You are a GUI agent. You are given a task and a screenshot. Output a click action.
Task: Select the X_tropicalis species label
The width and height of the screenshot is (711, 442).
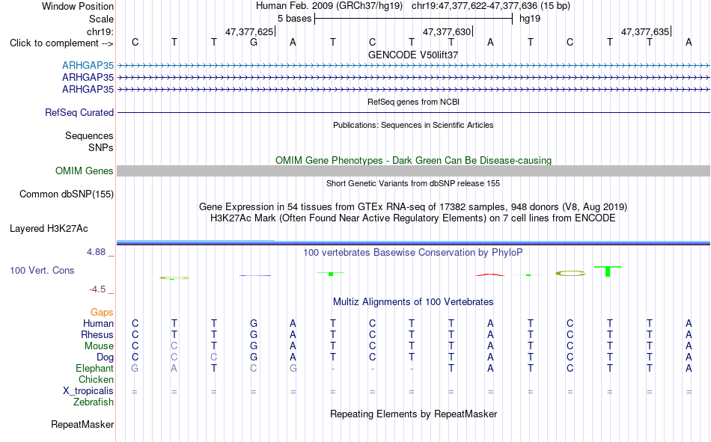click(88, 391)
